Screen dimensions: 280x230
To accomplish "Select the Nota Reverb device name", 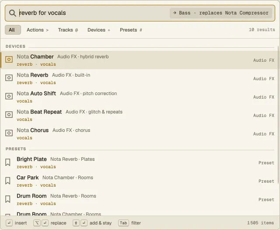I will click(x=32, y=75).
